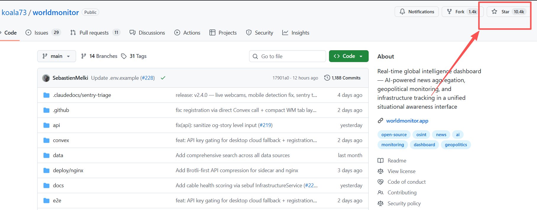537x210 pixels.
Task: Click the Security shield icon
Action: point(249,33)
